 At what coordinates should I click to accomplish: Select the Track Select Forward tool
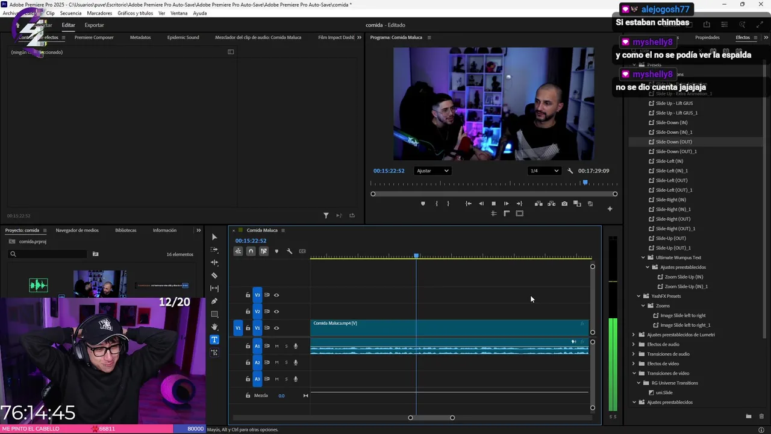point(214,250)
